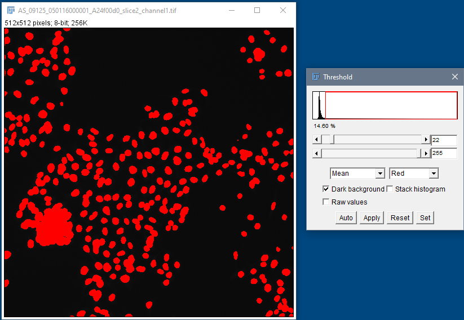This screenshot has width=464, height=320.
Task: Click the ImageJ icon in the image window title bar
Action: 10,10
